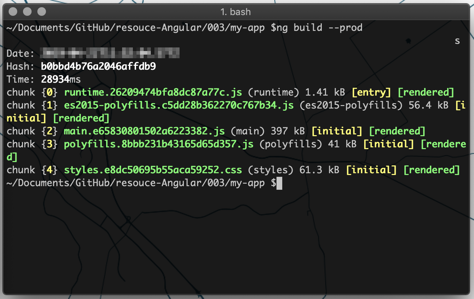Click the [entry] tag on runtime chunk
The width and height of the screenshot is (474, 299).
pyautogui.click(x=371, y=92)
